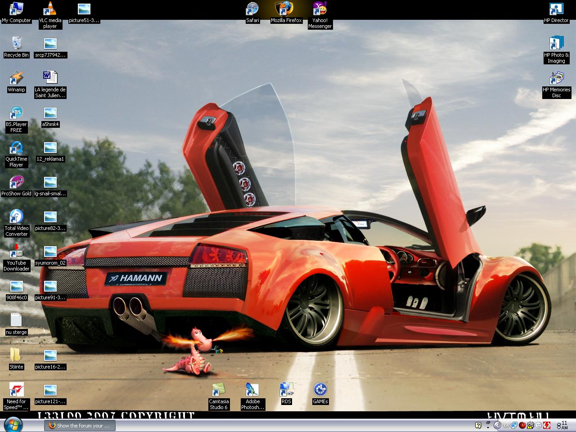The image size is (576, 432).
Task: Click the red square arrows tray icon
Action: click(x=547, y=425)
